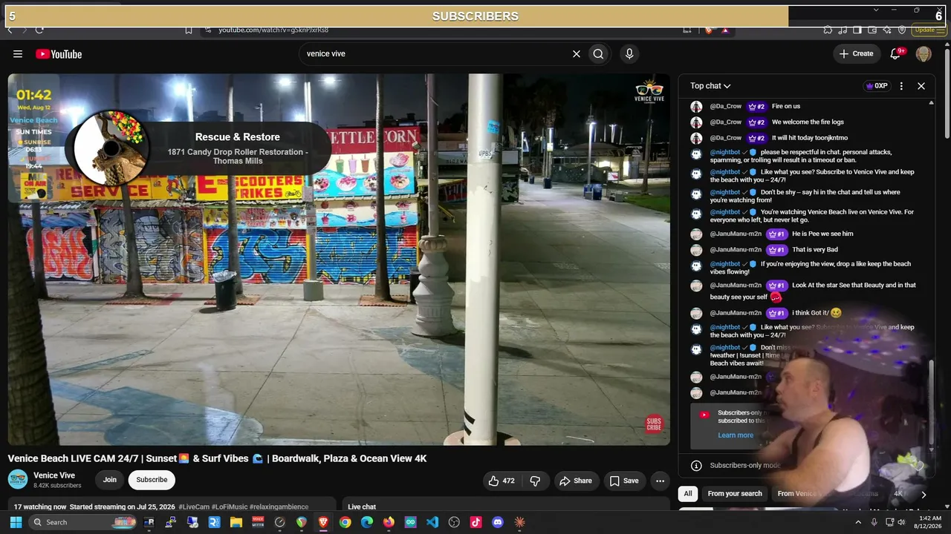Click the #LiveCam hashtag

[194, 507]
